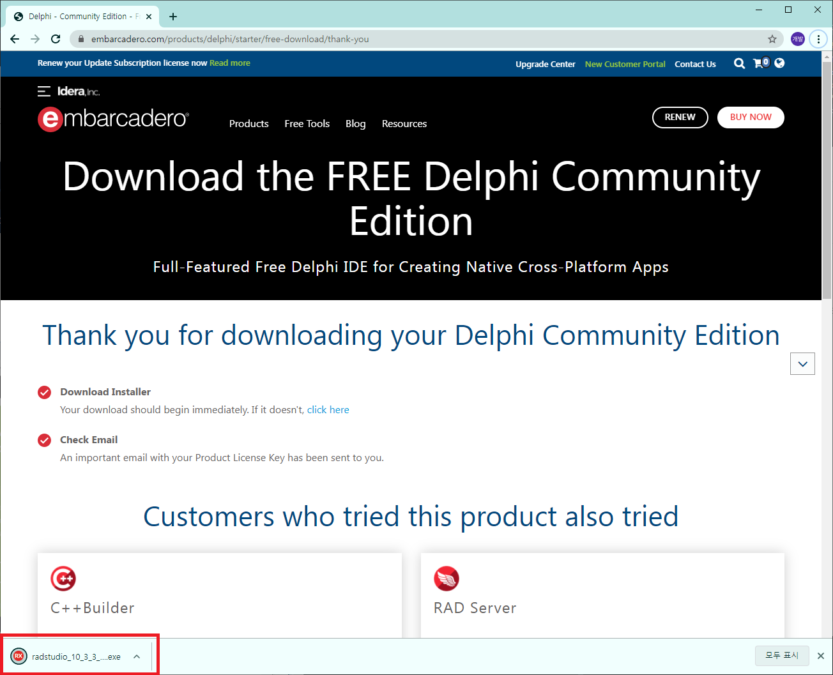Viewport: 833px width, 675px height.
Task: Click the red checkmark beside Check Email
Action: point(44,440)
